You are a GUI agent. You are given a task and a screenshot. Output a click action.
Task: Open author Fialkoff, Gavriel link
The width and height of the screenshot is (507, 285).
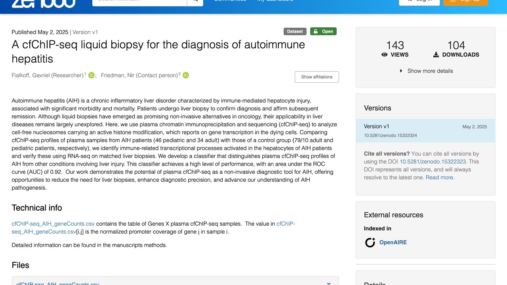coord(48,75)
